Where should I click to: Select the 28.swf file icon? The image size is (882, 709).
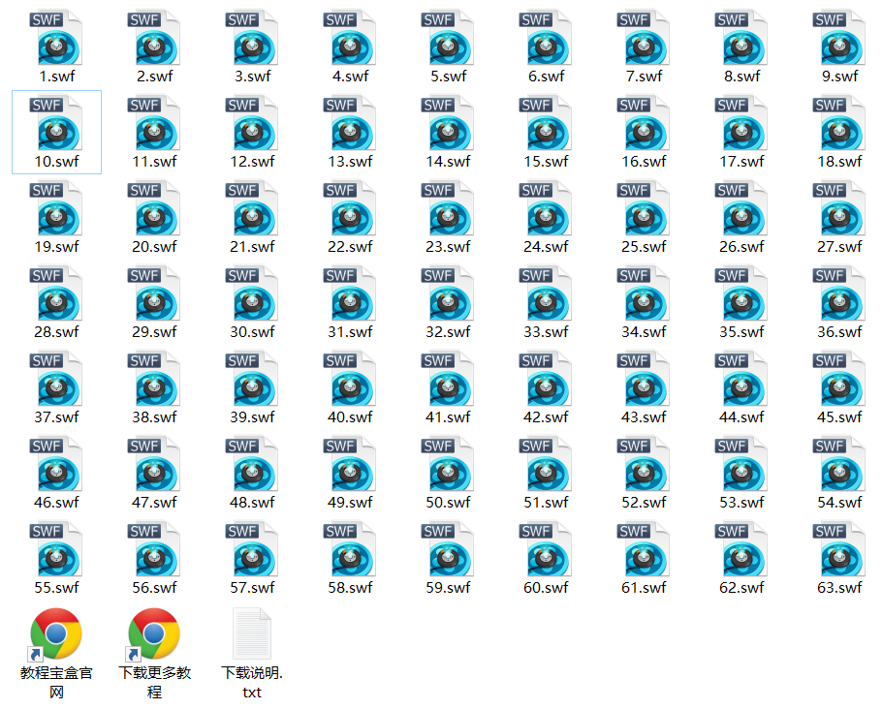56,293
